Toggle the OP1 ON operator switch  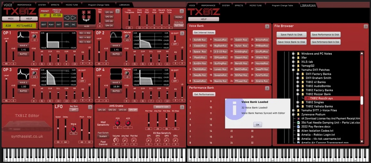[109, 12]
